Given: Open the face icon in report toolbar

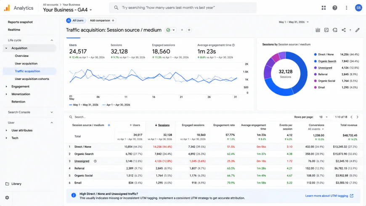Looking at the screenshot, I should tap(335, 30).
